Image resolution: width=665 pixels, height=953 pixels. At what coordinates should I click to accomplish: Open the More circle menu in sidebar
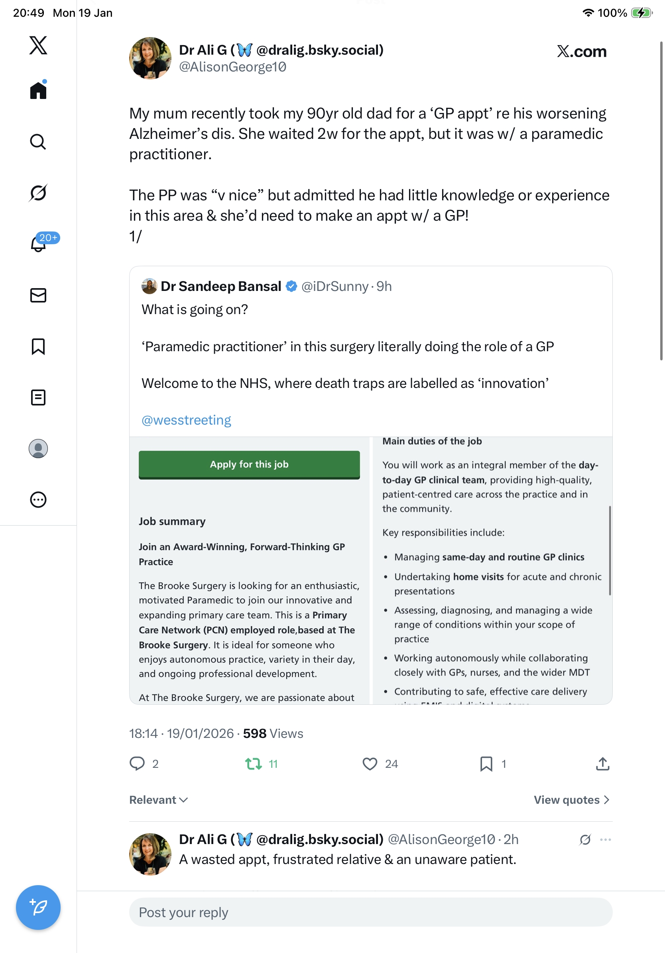pyautogui.click(x=38, y=500)
